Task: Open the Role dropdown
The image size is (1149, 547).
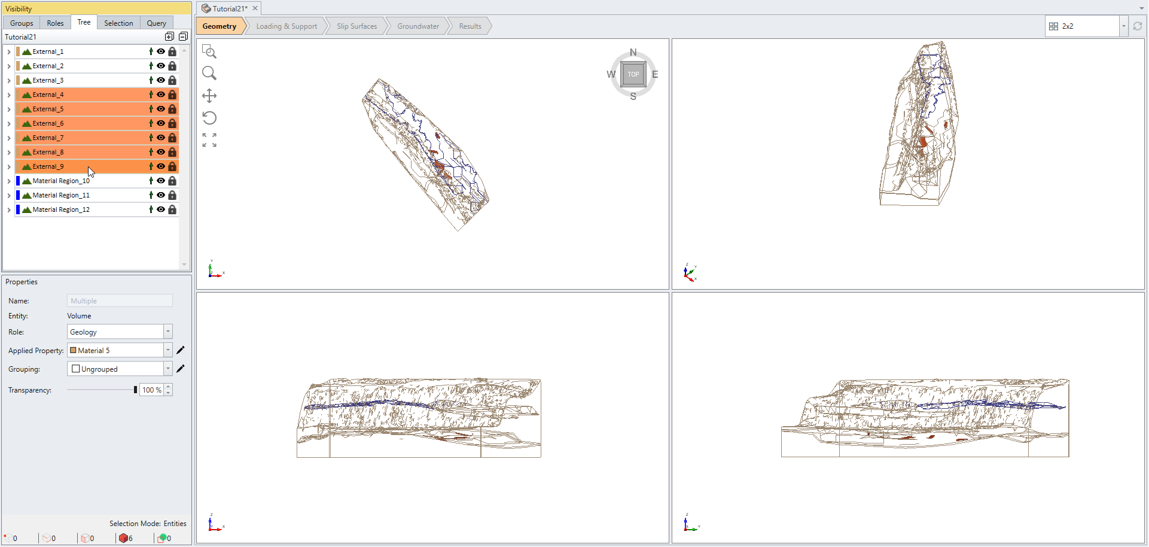Action: click(168, 332)
